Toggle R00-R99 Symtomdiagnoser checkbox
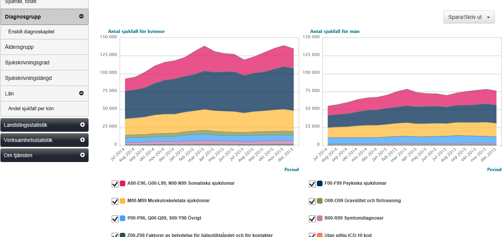502x237 pixels. 312,218
